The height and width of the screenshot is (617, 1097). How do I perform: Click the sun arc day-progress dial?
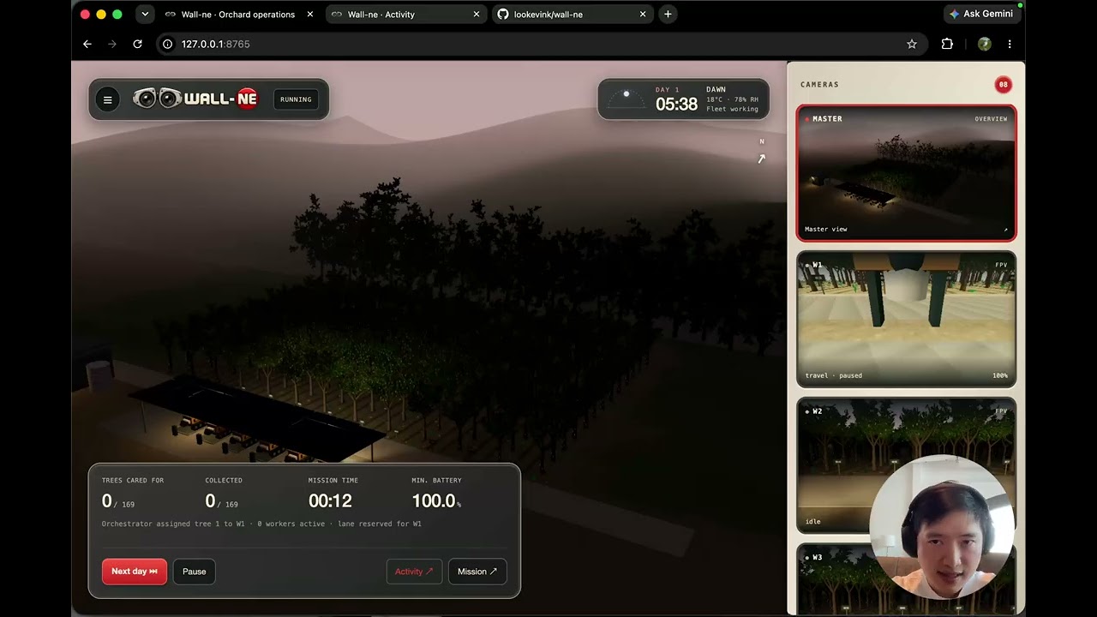(x=626, y=99)
